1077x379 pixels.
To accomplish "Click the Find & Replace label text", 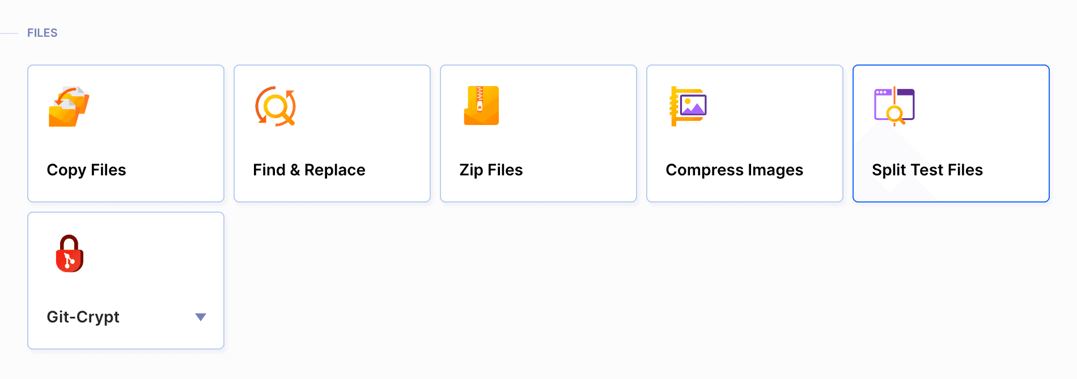I will (x=309, y=170).
